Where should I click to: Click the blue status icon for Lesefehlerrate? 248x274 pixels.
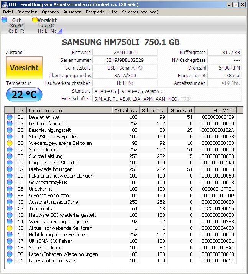[x=10, y=117]
